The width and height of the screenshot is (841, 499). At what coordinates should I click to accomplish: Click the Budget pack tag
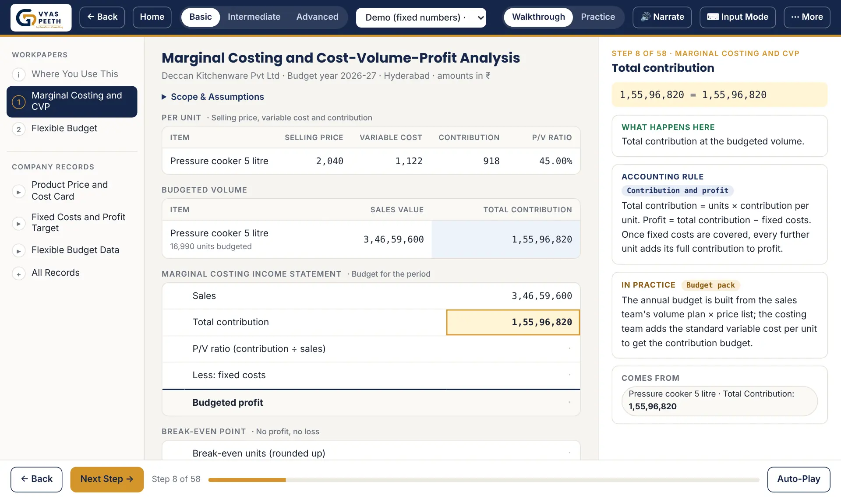click(x=710, y=285)
